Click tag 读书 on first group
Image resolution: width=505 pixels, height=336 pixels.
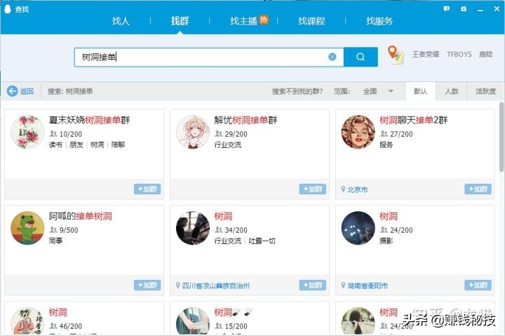[x=55, y=145]
